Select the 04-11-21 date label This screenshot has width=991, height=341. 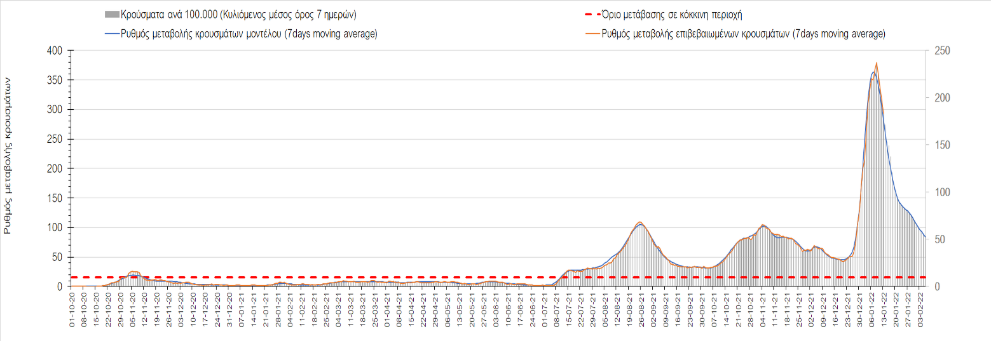pyautogui.click(x=763, y=309)
